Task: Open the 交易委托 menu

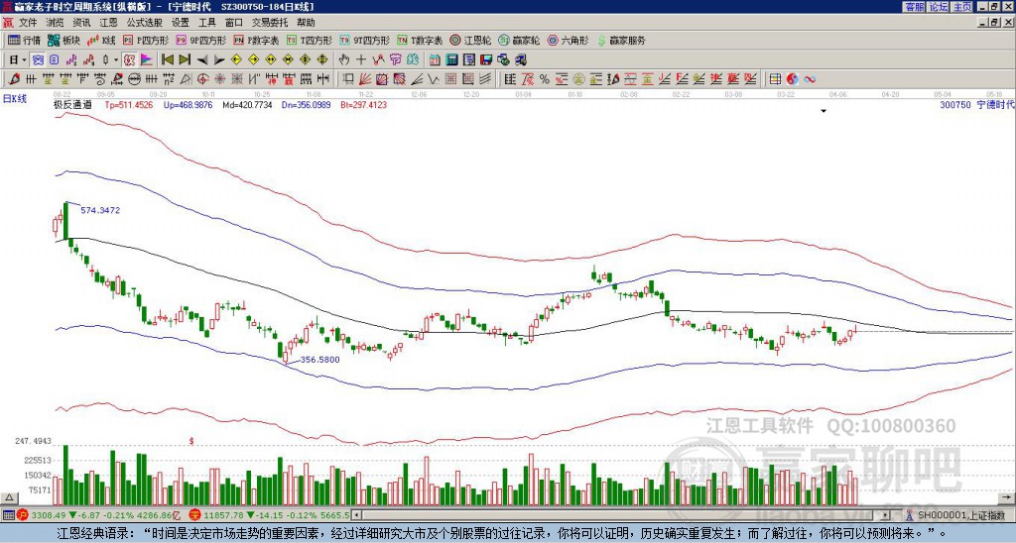Action: click(x=270, y=23)
